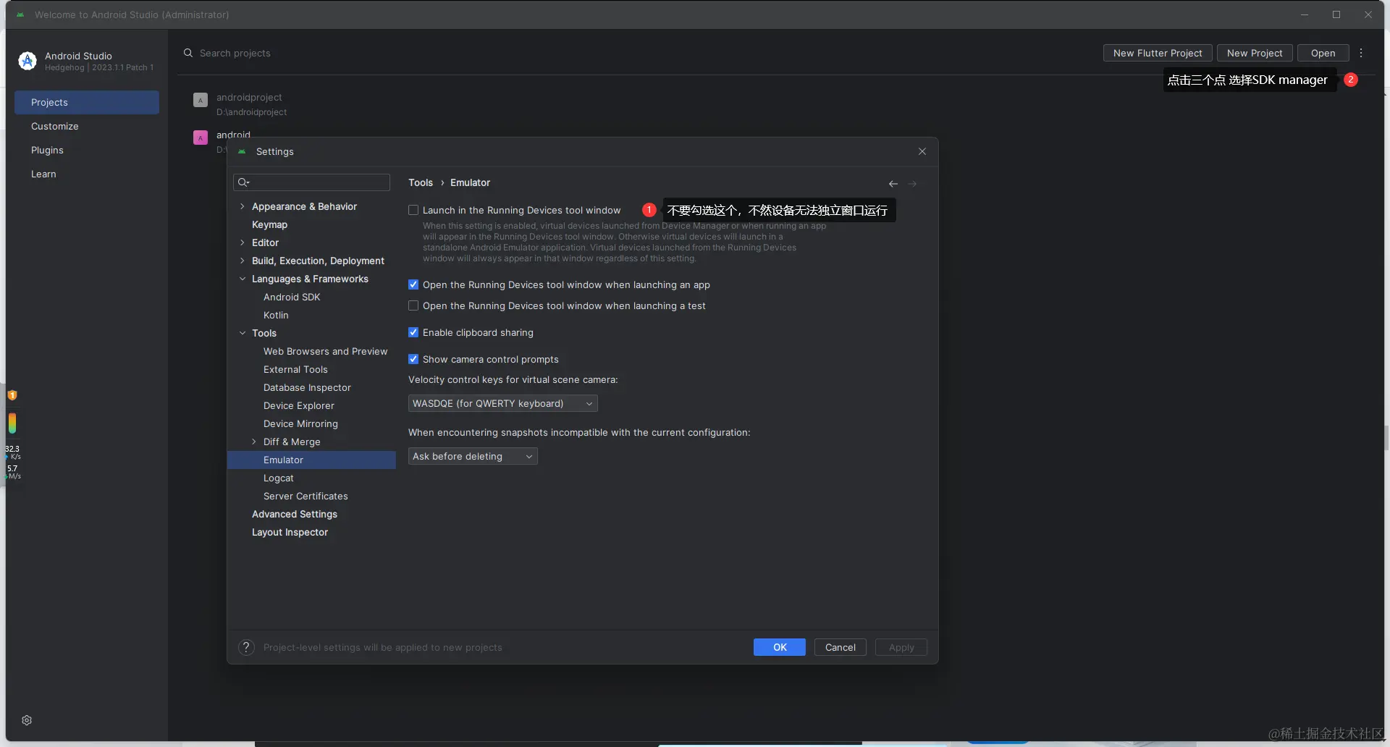Click the settings gear icon on the Welcome screen
This screenshot has height=747, width=1390.
[27, 720]
